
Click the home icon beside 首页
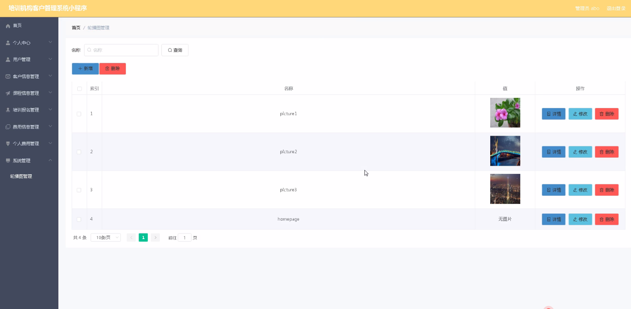[8, 26]
